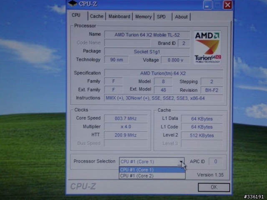Viewport: 267px width, 200px height.
Task: Click the AMD Turion 64 X2 logo
Action: coord(207,47)
